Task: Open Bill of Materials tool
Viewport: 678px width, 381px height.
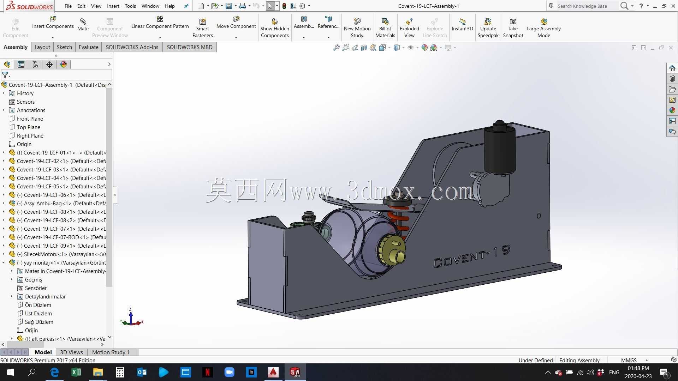Action: pos(385,28)
